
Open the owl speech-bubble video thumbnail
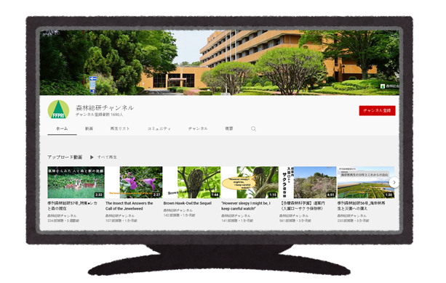coord(250,182)
